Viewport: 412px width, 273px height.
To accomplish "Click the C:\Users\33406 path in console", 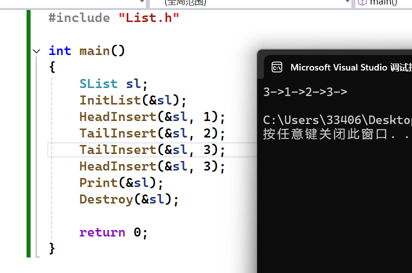I will pyautogui.click(x=337, y=120).
